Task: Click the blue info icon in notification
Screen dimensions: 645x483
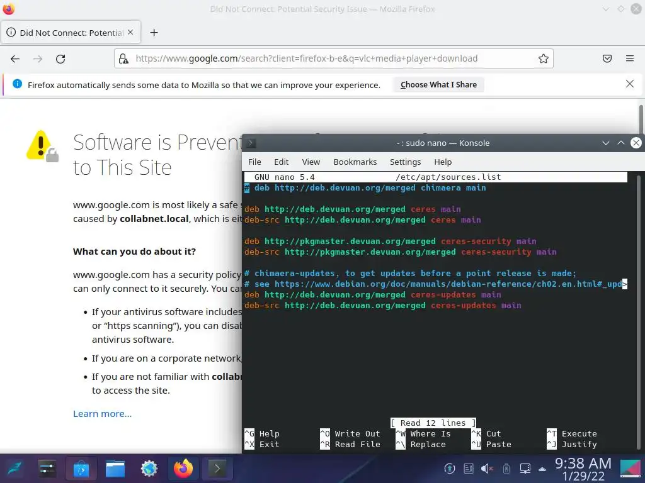Action: 17,84
